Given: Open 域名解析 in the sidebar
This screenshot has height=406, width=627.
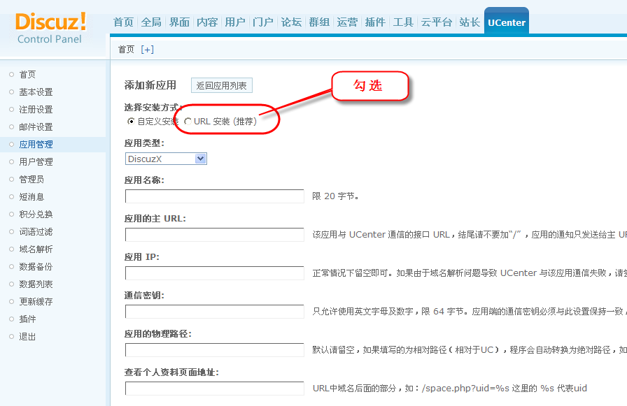Looking at the screenshot, I should 36,249.
